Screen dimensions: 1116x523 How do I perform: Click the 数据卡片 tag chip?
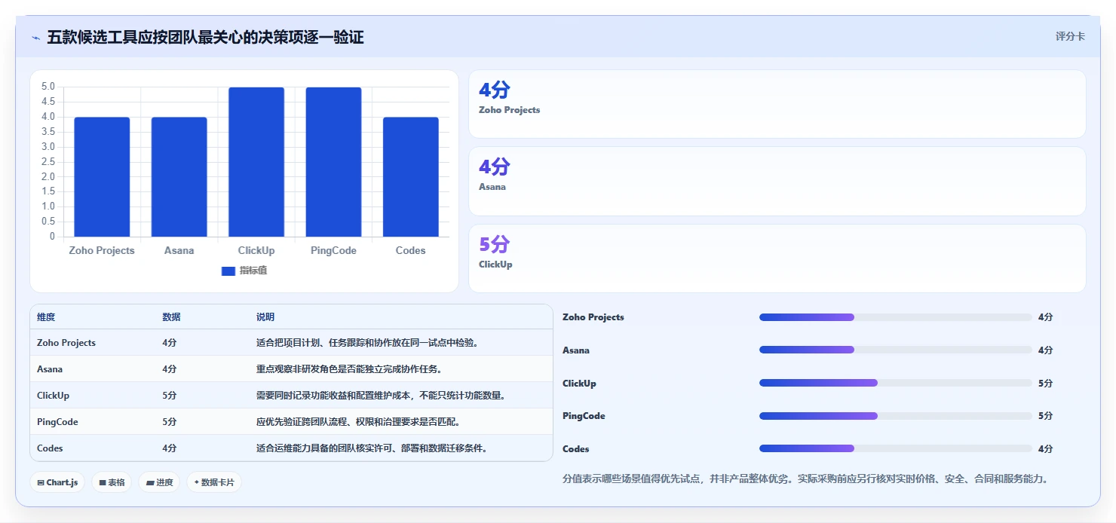coord(214,482)
